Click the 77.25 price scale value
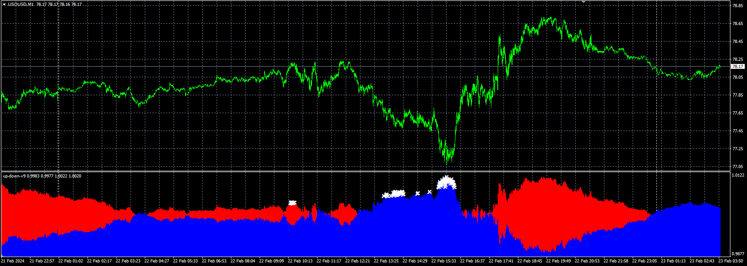 tap(738, 149)
